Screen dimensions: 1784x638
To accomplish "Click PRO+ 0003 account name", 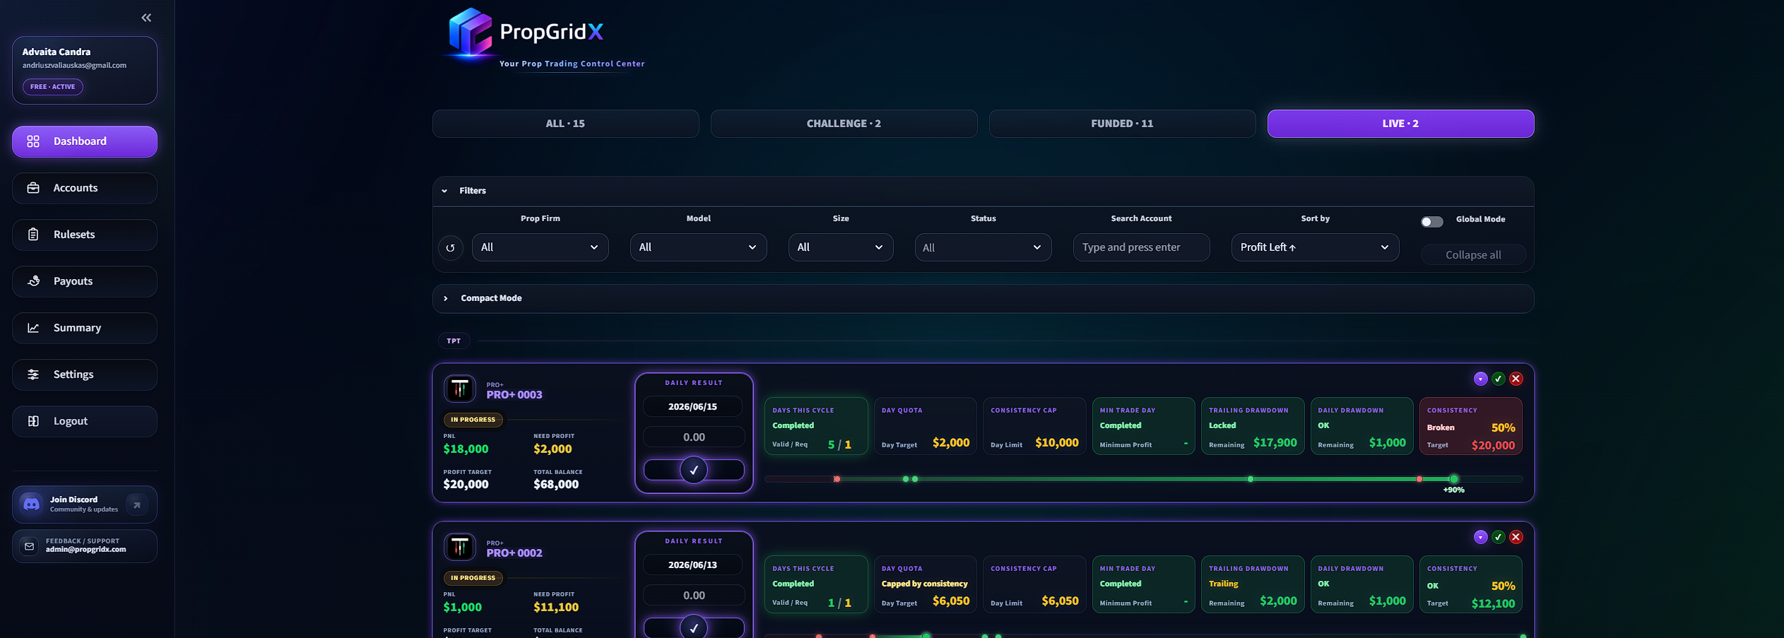I will 514,395.
